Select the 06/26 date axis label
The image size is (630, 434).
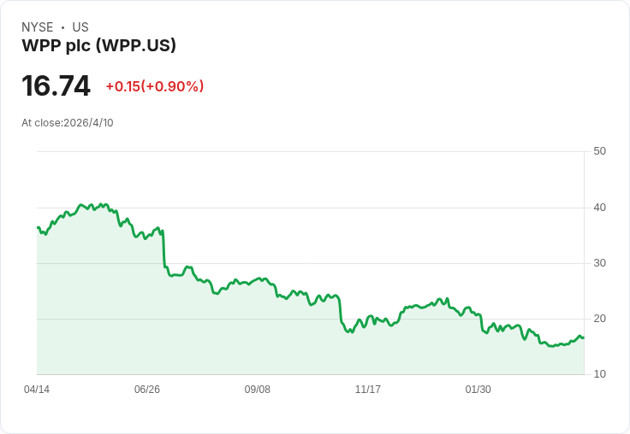point(147,389)
